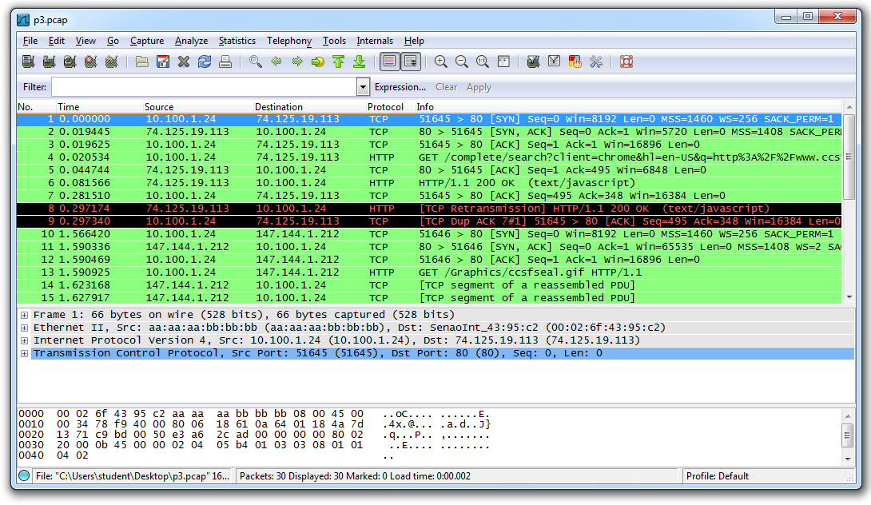Open the Find Packet magnifier icon
Viewport: 871px width, 505px height.
257,62
